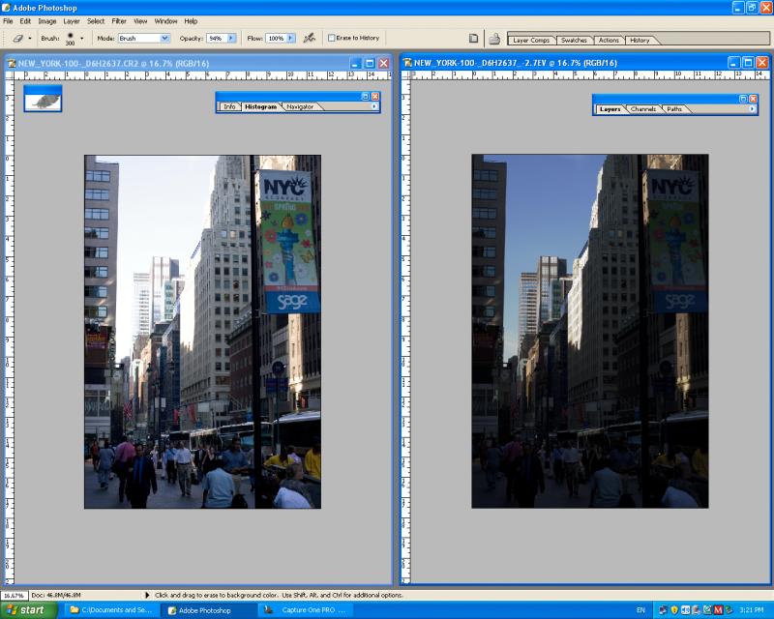Open the Layers palette flyout menu arrow
Viewport: 774px width, 619px height.
753,109
